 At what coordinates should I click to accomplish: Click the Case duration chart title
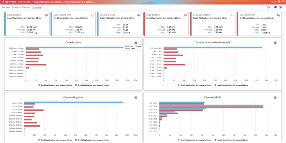(x=73, y=43)
